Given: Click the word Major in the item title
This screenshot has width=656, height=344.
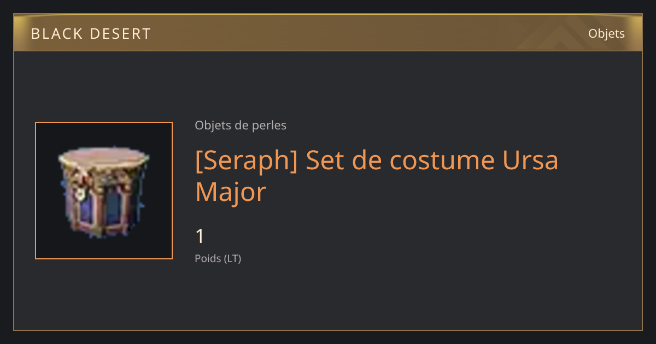Looking at the screenshot, I should coord(231,192).
